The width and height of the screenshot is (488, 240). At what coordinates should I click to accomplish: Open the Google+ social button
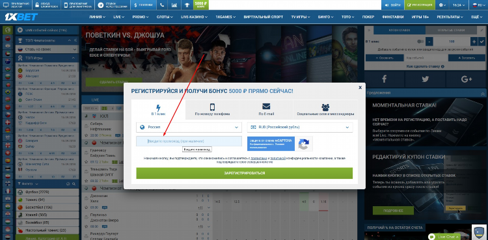[x=467, y=79]
